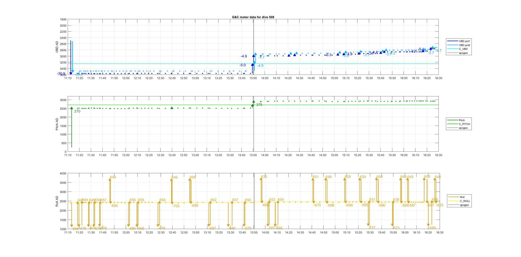
Task: Click the '16:30' time tick under Roll plot
Action: pos(439,233)
